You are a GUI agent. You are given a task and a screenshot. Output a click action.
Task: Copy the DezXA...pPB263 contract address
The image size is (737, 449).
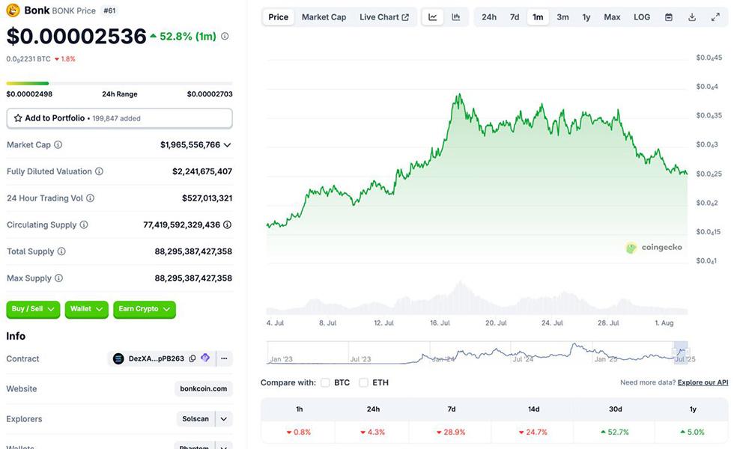[x=192, y=358]
